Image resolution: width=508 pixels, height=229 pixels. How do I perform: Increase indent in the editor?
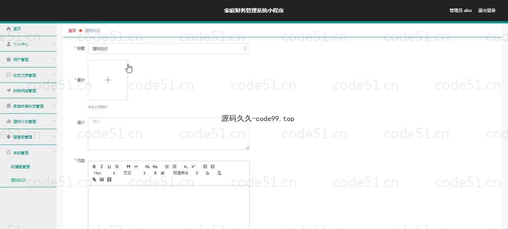tap(212, 167)
